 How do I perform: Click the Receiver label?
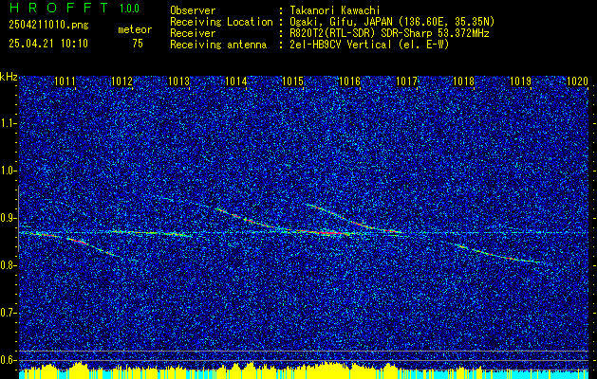193,33
